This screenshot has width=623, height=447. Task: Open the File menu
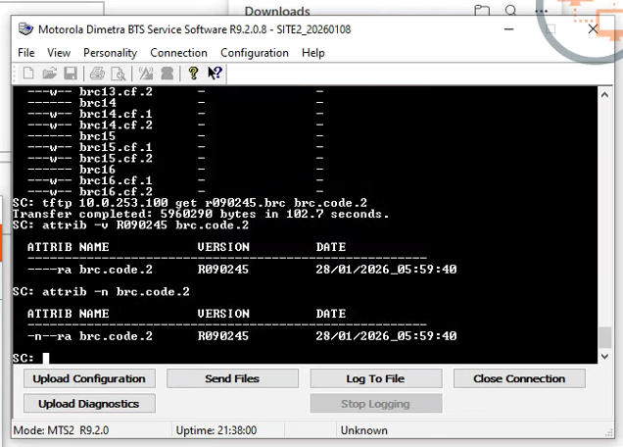coord(26,53)
